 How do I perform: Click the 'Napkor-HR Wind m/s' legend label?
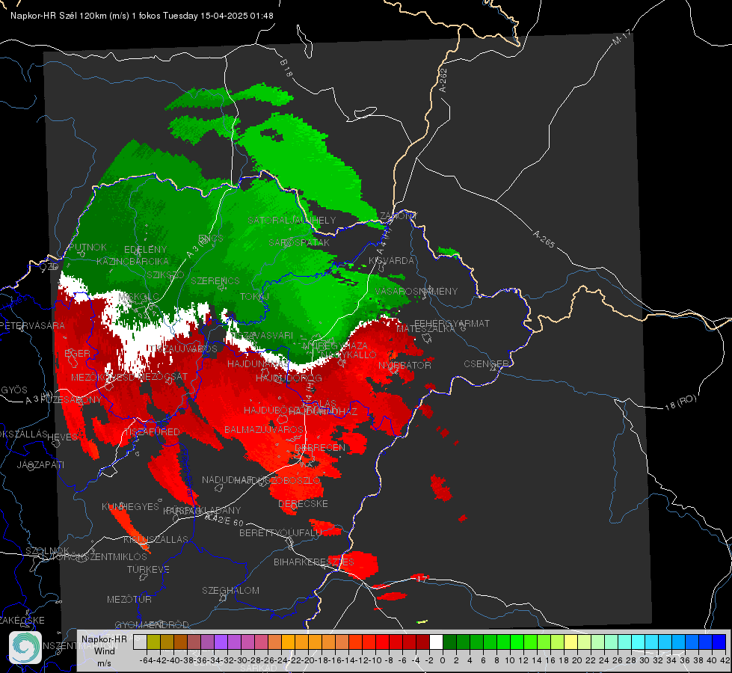click(104, 651)
